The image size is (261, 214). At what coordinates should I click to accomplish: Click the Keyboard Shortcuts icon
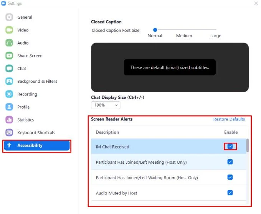tap(9, 132)
